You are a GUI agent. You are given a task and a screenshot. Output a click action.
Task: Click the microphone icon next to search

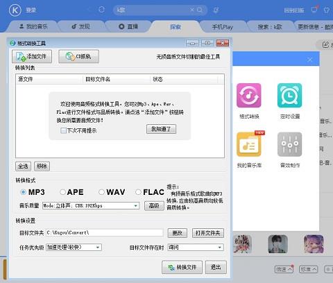pyautogui.click(x=216, y=10)
